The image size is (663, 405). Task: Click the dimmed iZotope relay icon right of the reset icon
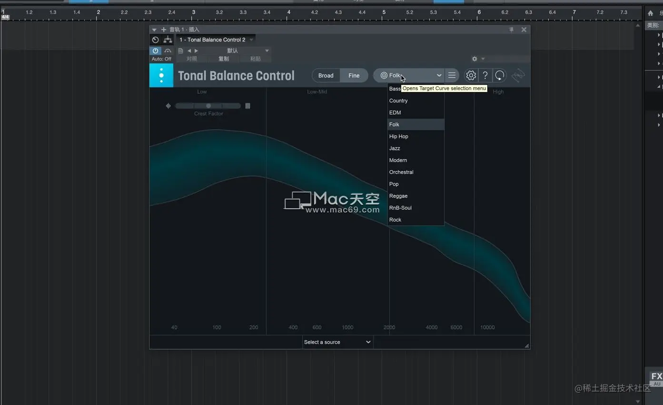click(518, 75)
